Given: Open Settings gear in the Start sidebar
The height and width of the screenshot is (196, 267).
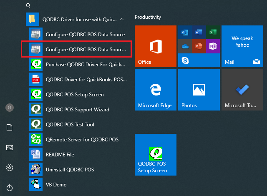Looking at the screenshot, I should tap(10, 168).
